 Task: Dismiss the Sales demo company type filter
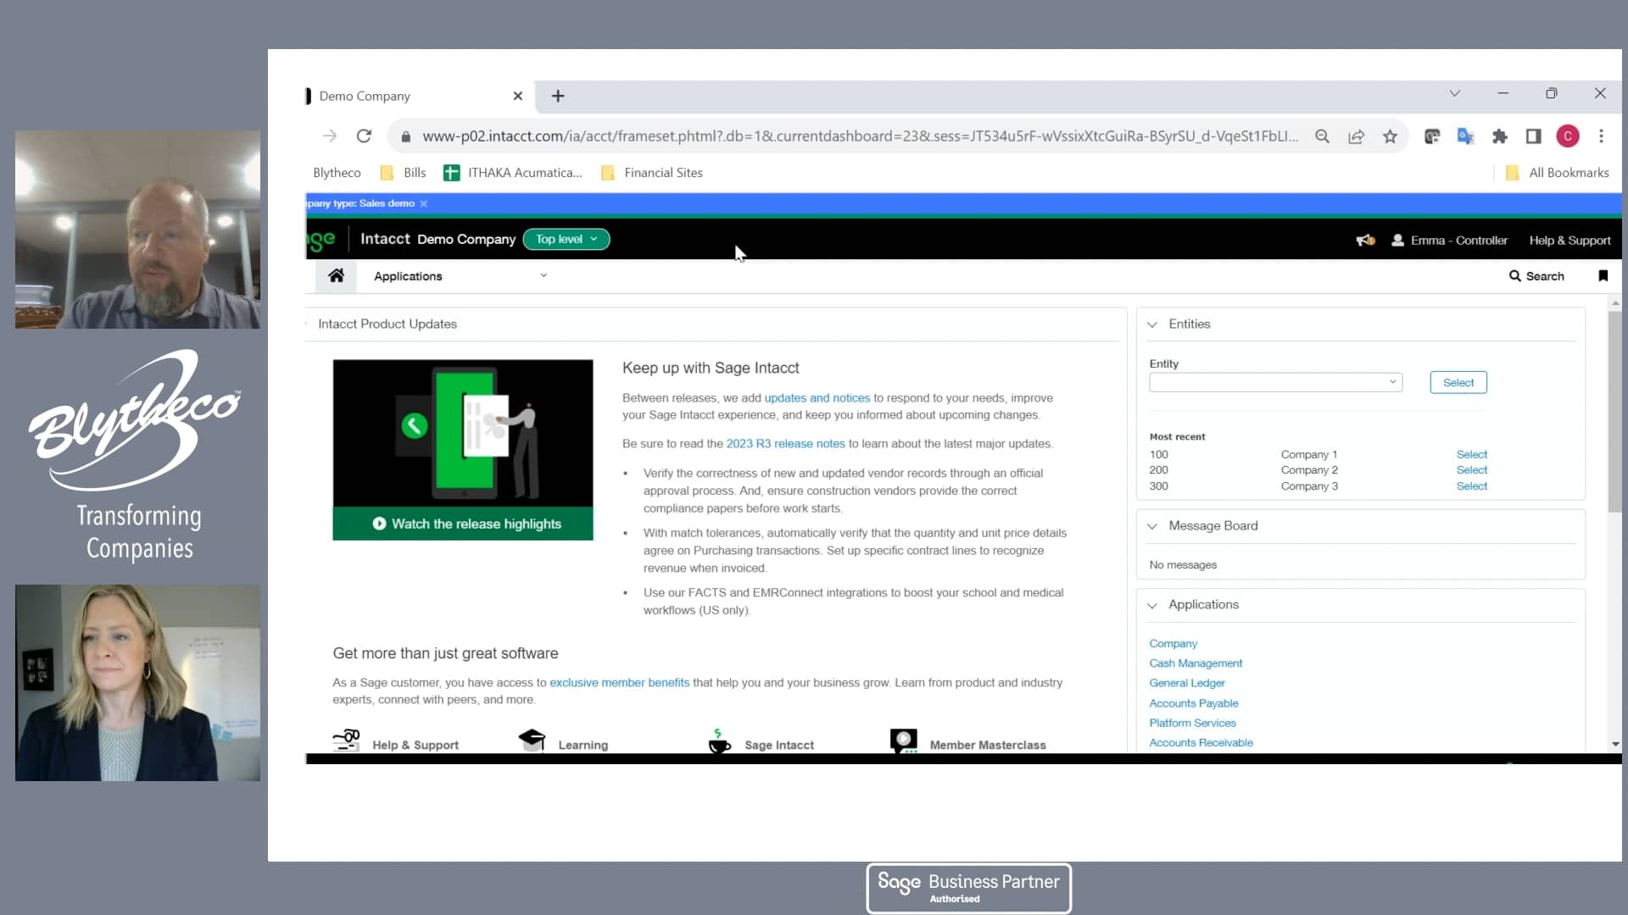pyautogui.click(x=423, y=203)
